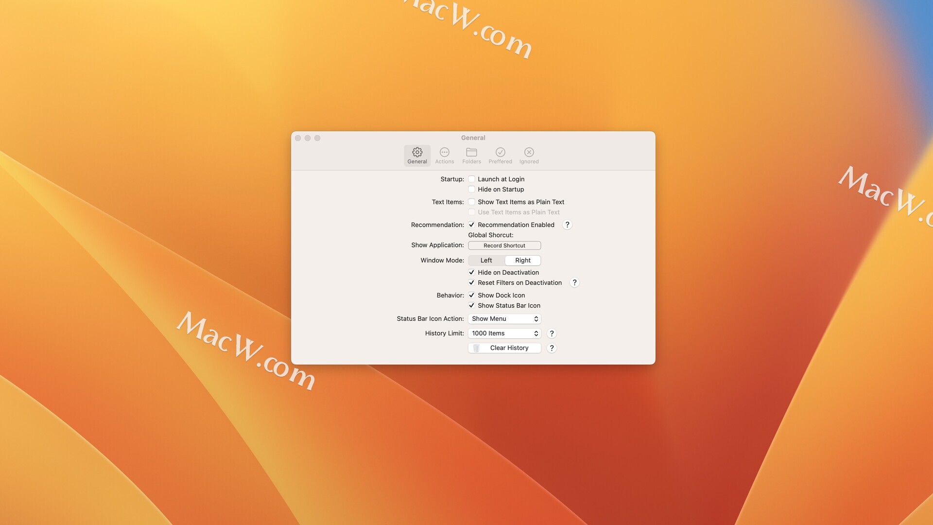Image resolution: width=933 pixels, height=525 pixels.
Task: Close the General preferences window
Action: point(298,138)
